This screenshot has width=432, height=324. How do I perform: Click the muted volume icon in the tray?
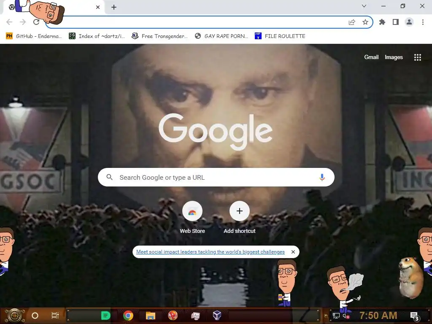[346, 316]
